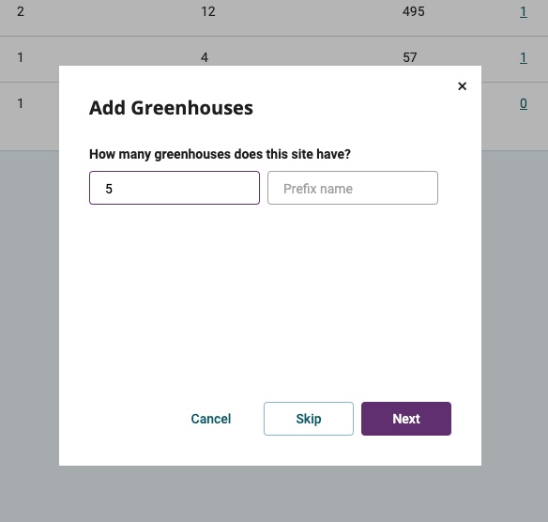The width and height of the screenshot is (548, 522).
Task: Select the cell showing 12
Action: pyautogui.click(x=208, y=12)
